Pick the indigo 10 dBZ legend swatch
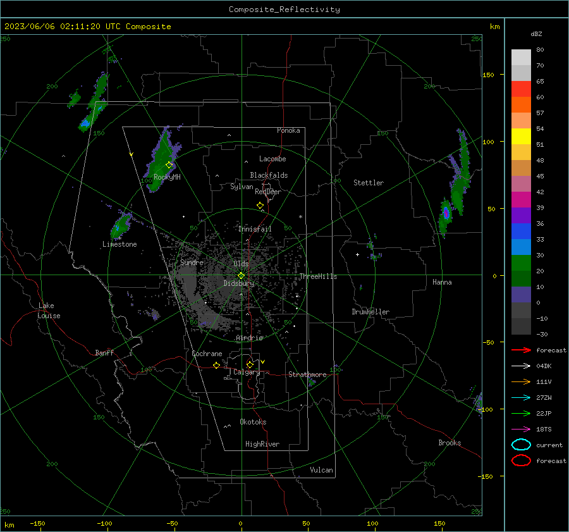This screenshot has width=569, height=532. point(521,294)
